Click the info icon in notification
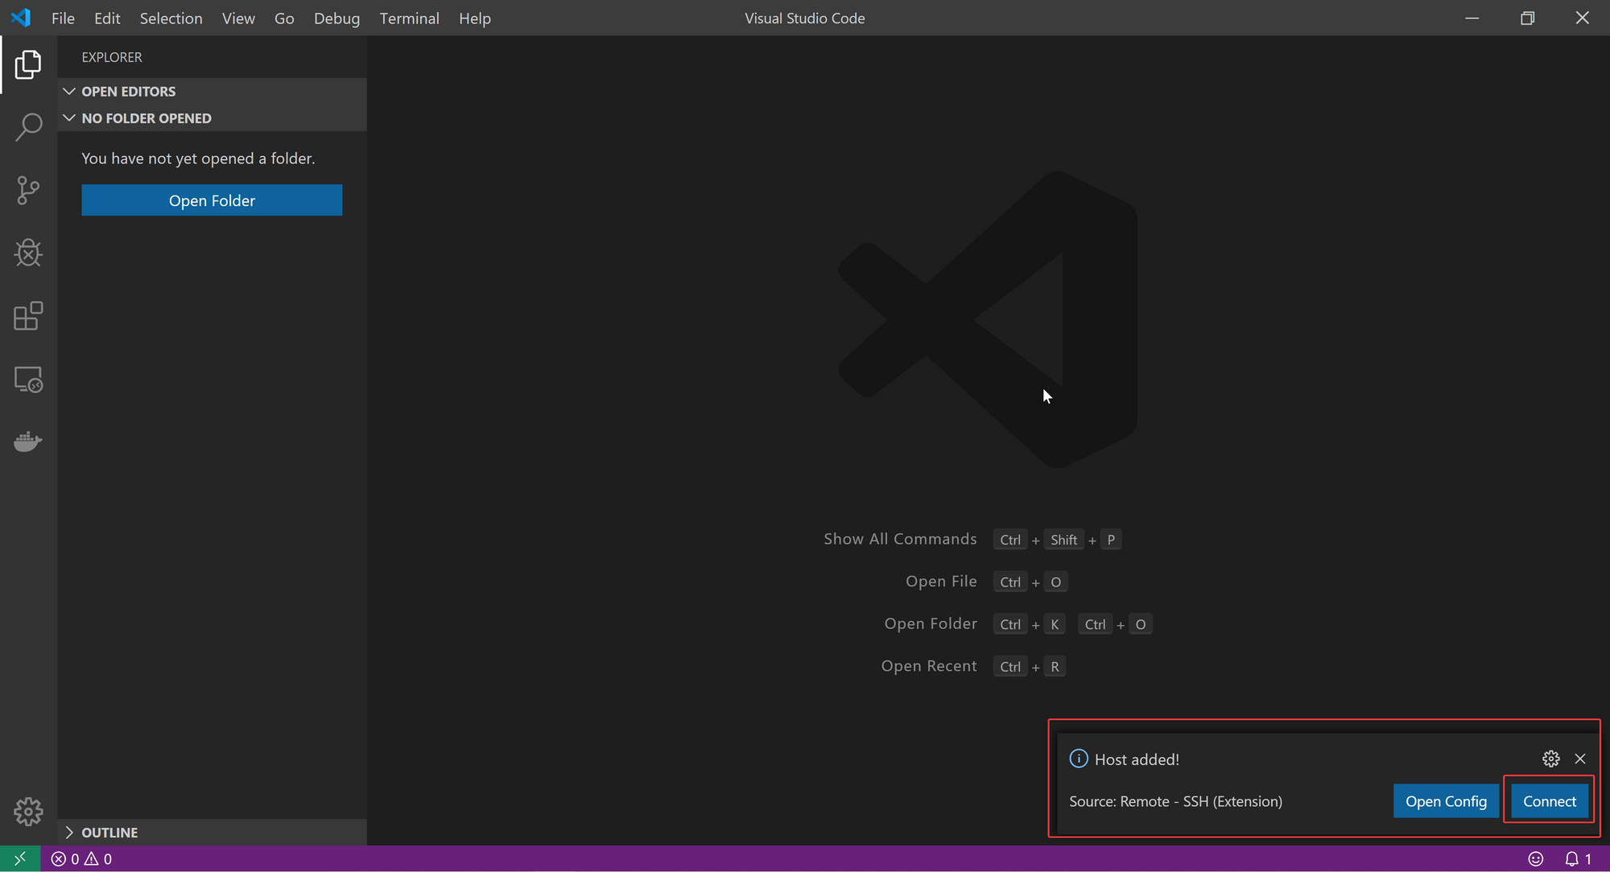The height and width of the screenshot is (872, 1610). point(1079,759)
